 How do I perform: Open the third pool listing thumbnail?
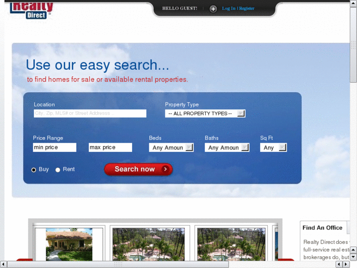tap(231, 244)
